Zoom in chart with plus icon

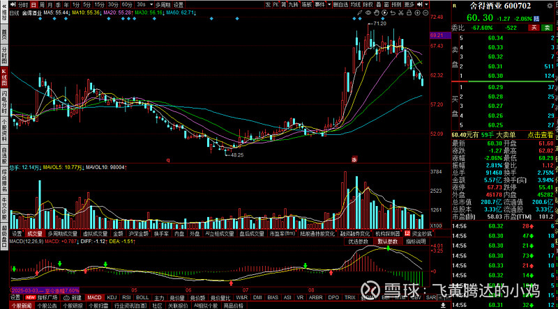pos(417,13)
